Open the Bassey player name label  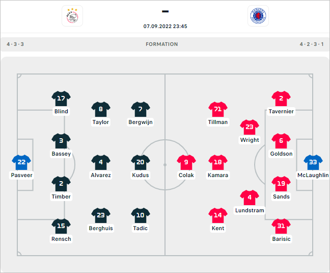pyautogui.click(x=61, y=154)
